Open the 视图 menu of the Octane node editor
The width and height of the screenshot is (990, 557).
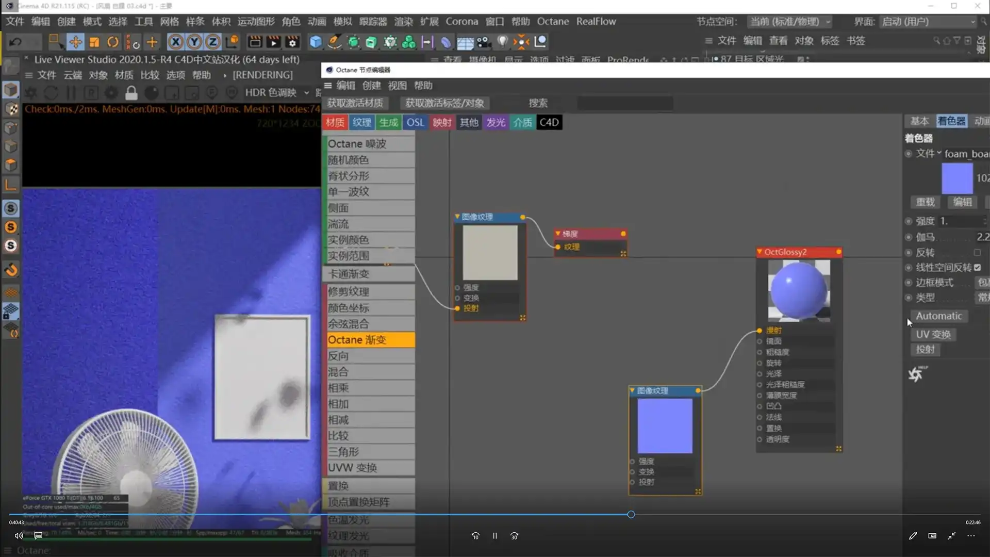(x=397, y=86)
